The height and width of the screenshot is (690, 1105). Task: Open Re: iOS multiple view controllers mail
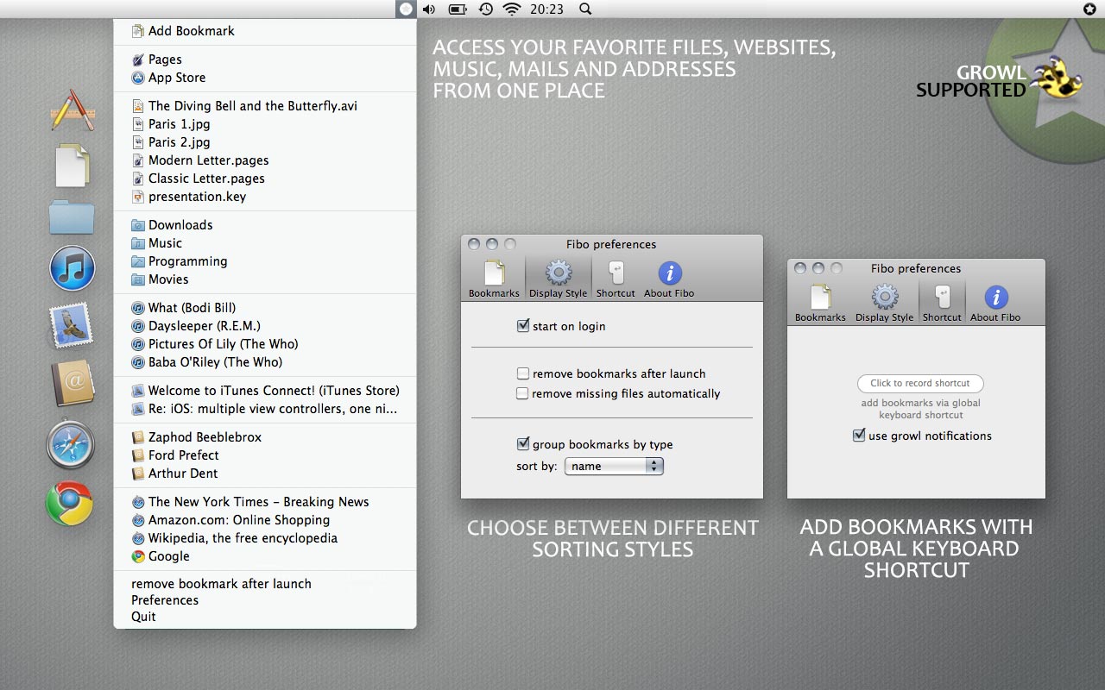(265, 409)
